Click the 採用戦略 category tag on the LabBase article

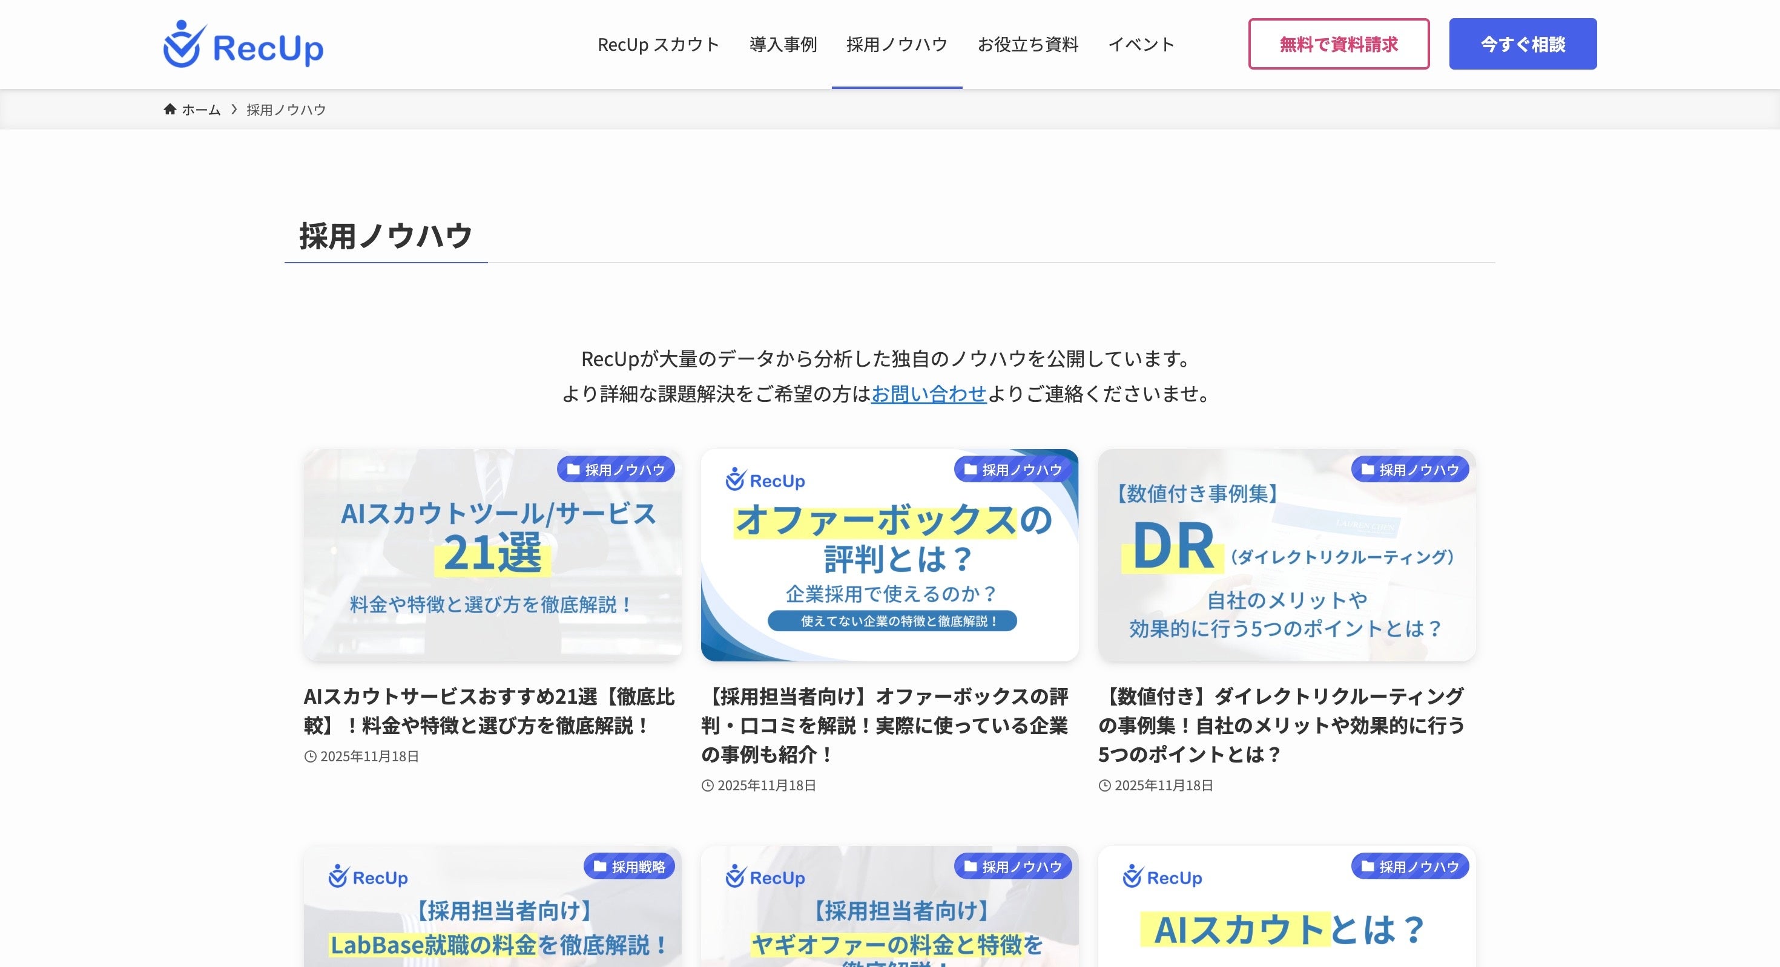tap(630, 866)
